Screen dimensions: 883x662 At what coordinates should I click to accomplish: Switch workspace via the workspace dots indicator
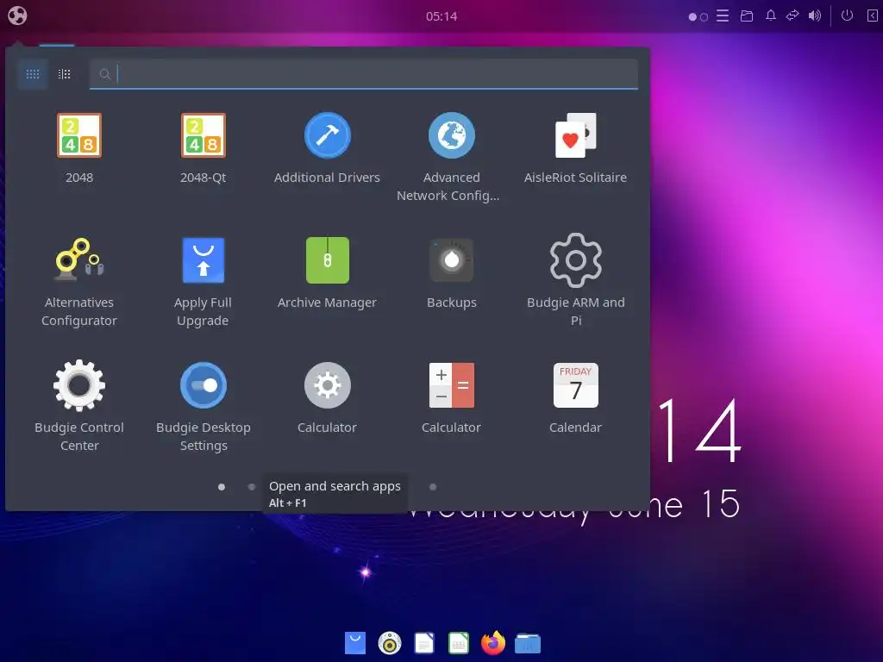pyautogui.click(x=698, y=17)
